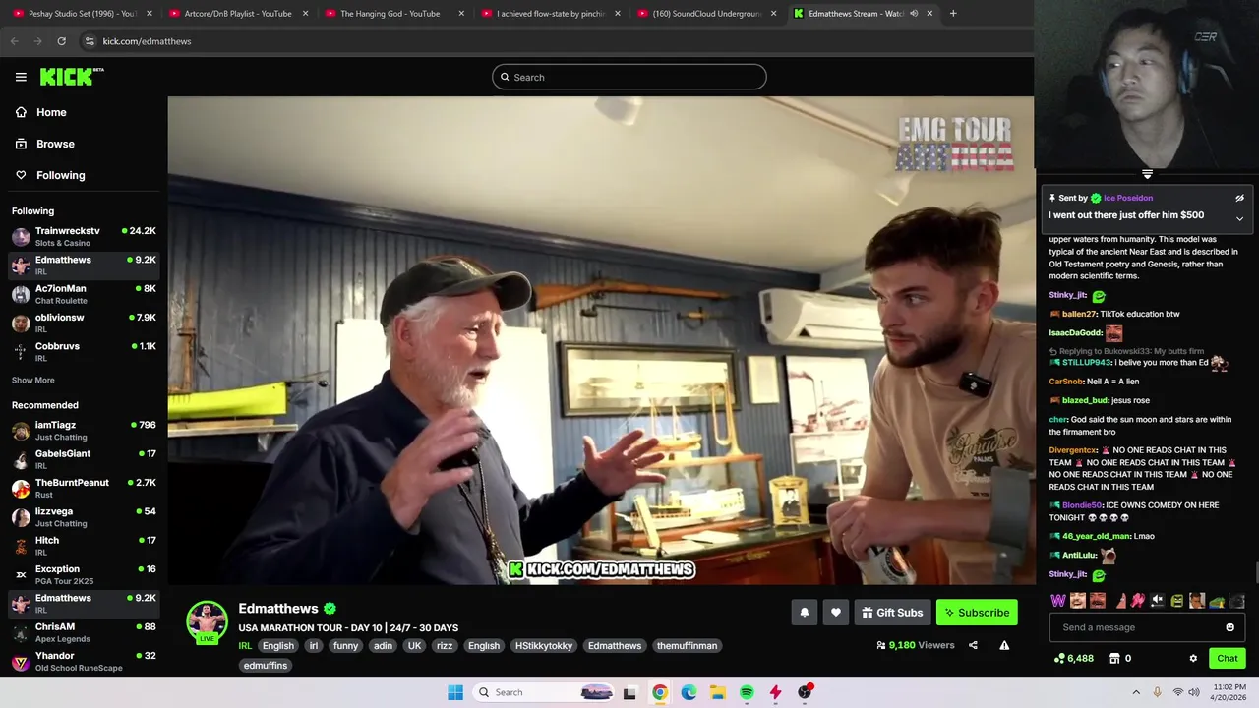Report stream using warning triangle icon
Image resolution: width=1259 pixels, height=708 pixels.
[x=1004, y=645]
